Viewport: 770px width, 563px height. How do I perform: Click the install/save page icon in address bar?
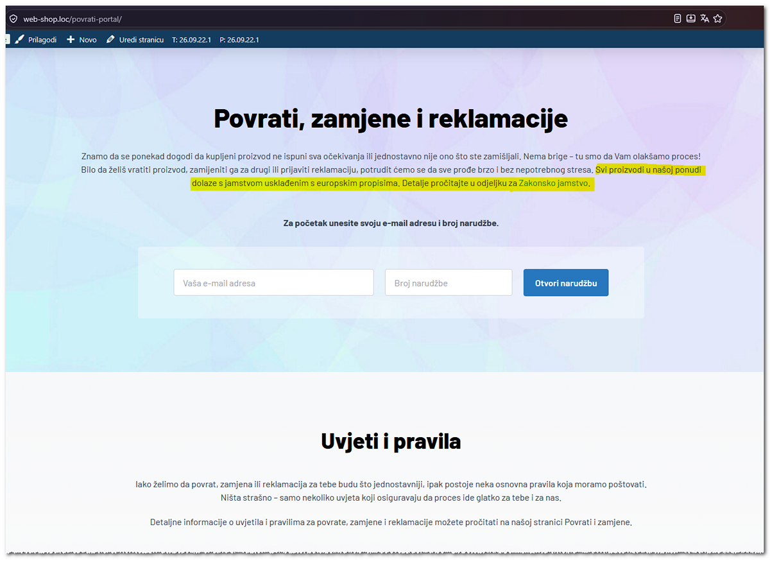691,19
